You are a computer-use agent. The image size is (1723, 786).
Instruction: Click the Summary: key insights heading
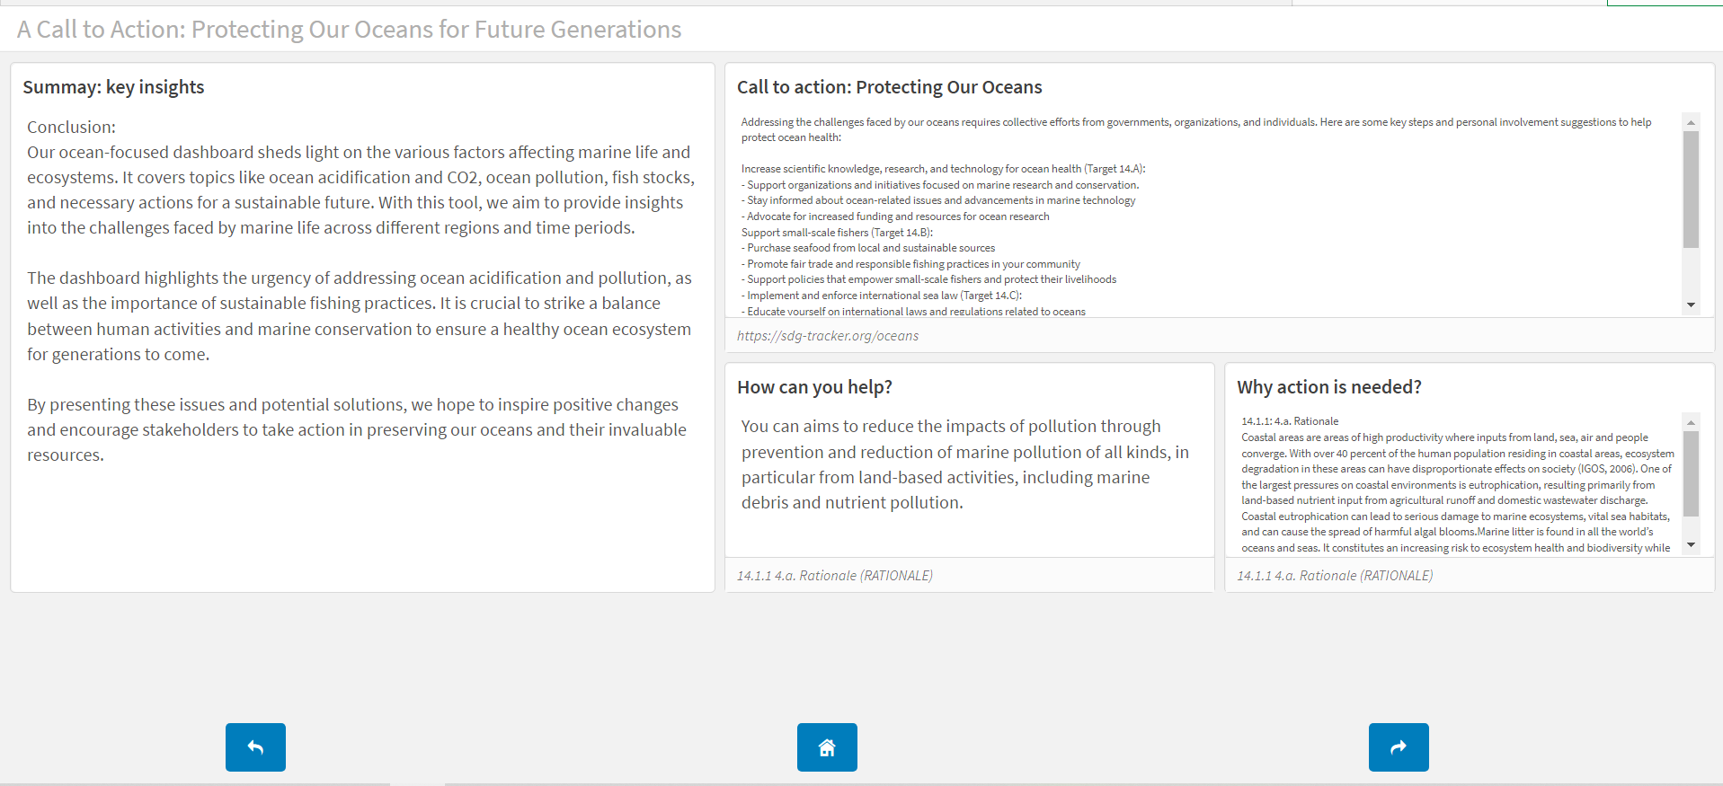tap(113, 87)
